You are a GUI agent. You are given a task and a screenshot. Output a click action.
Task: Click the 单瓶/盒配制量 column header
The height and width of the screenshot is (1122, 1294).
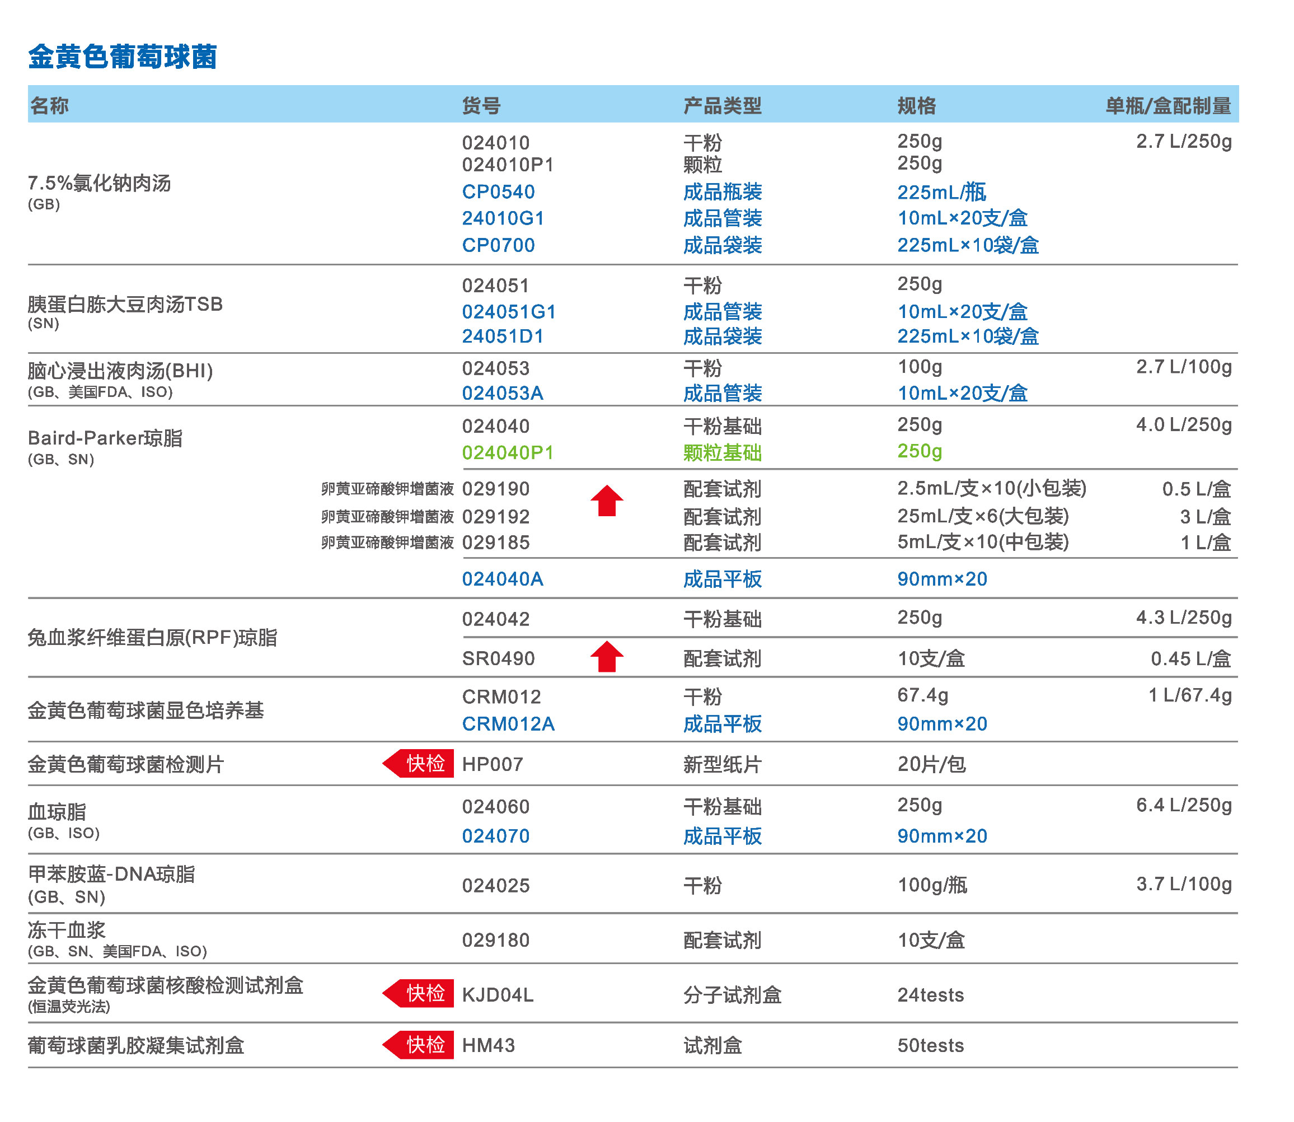[x=1169, y=105]
